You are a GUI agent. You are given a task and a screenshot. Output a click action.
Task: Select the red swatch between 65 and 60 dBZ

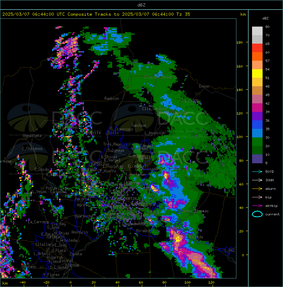(257, 48)
